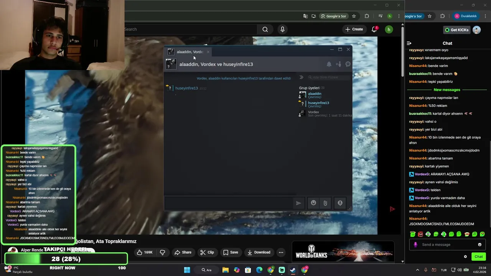491x276 pixels.
Task: Open File Explorer from taskbar
Action: 226,270
